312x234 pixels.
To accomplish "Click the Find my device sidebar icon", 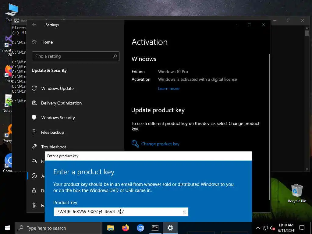I will [x=34, y=190].
